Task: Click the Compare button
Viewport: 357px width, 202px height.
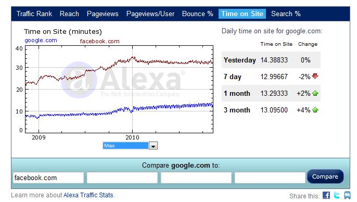Action: click(x=325, y=176)
